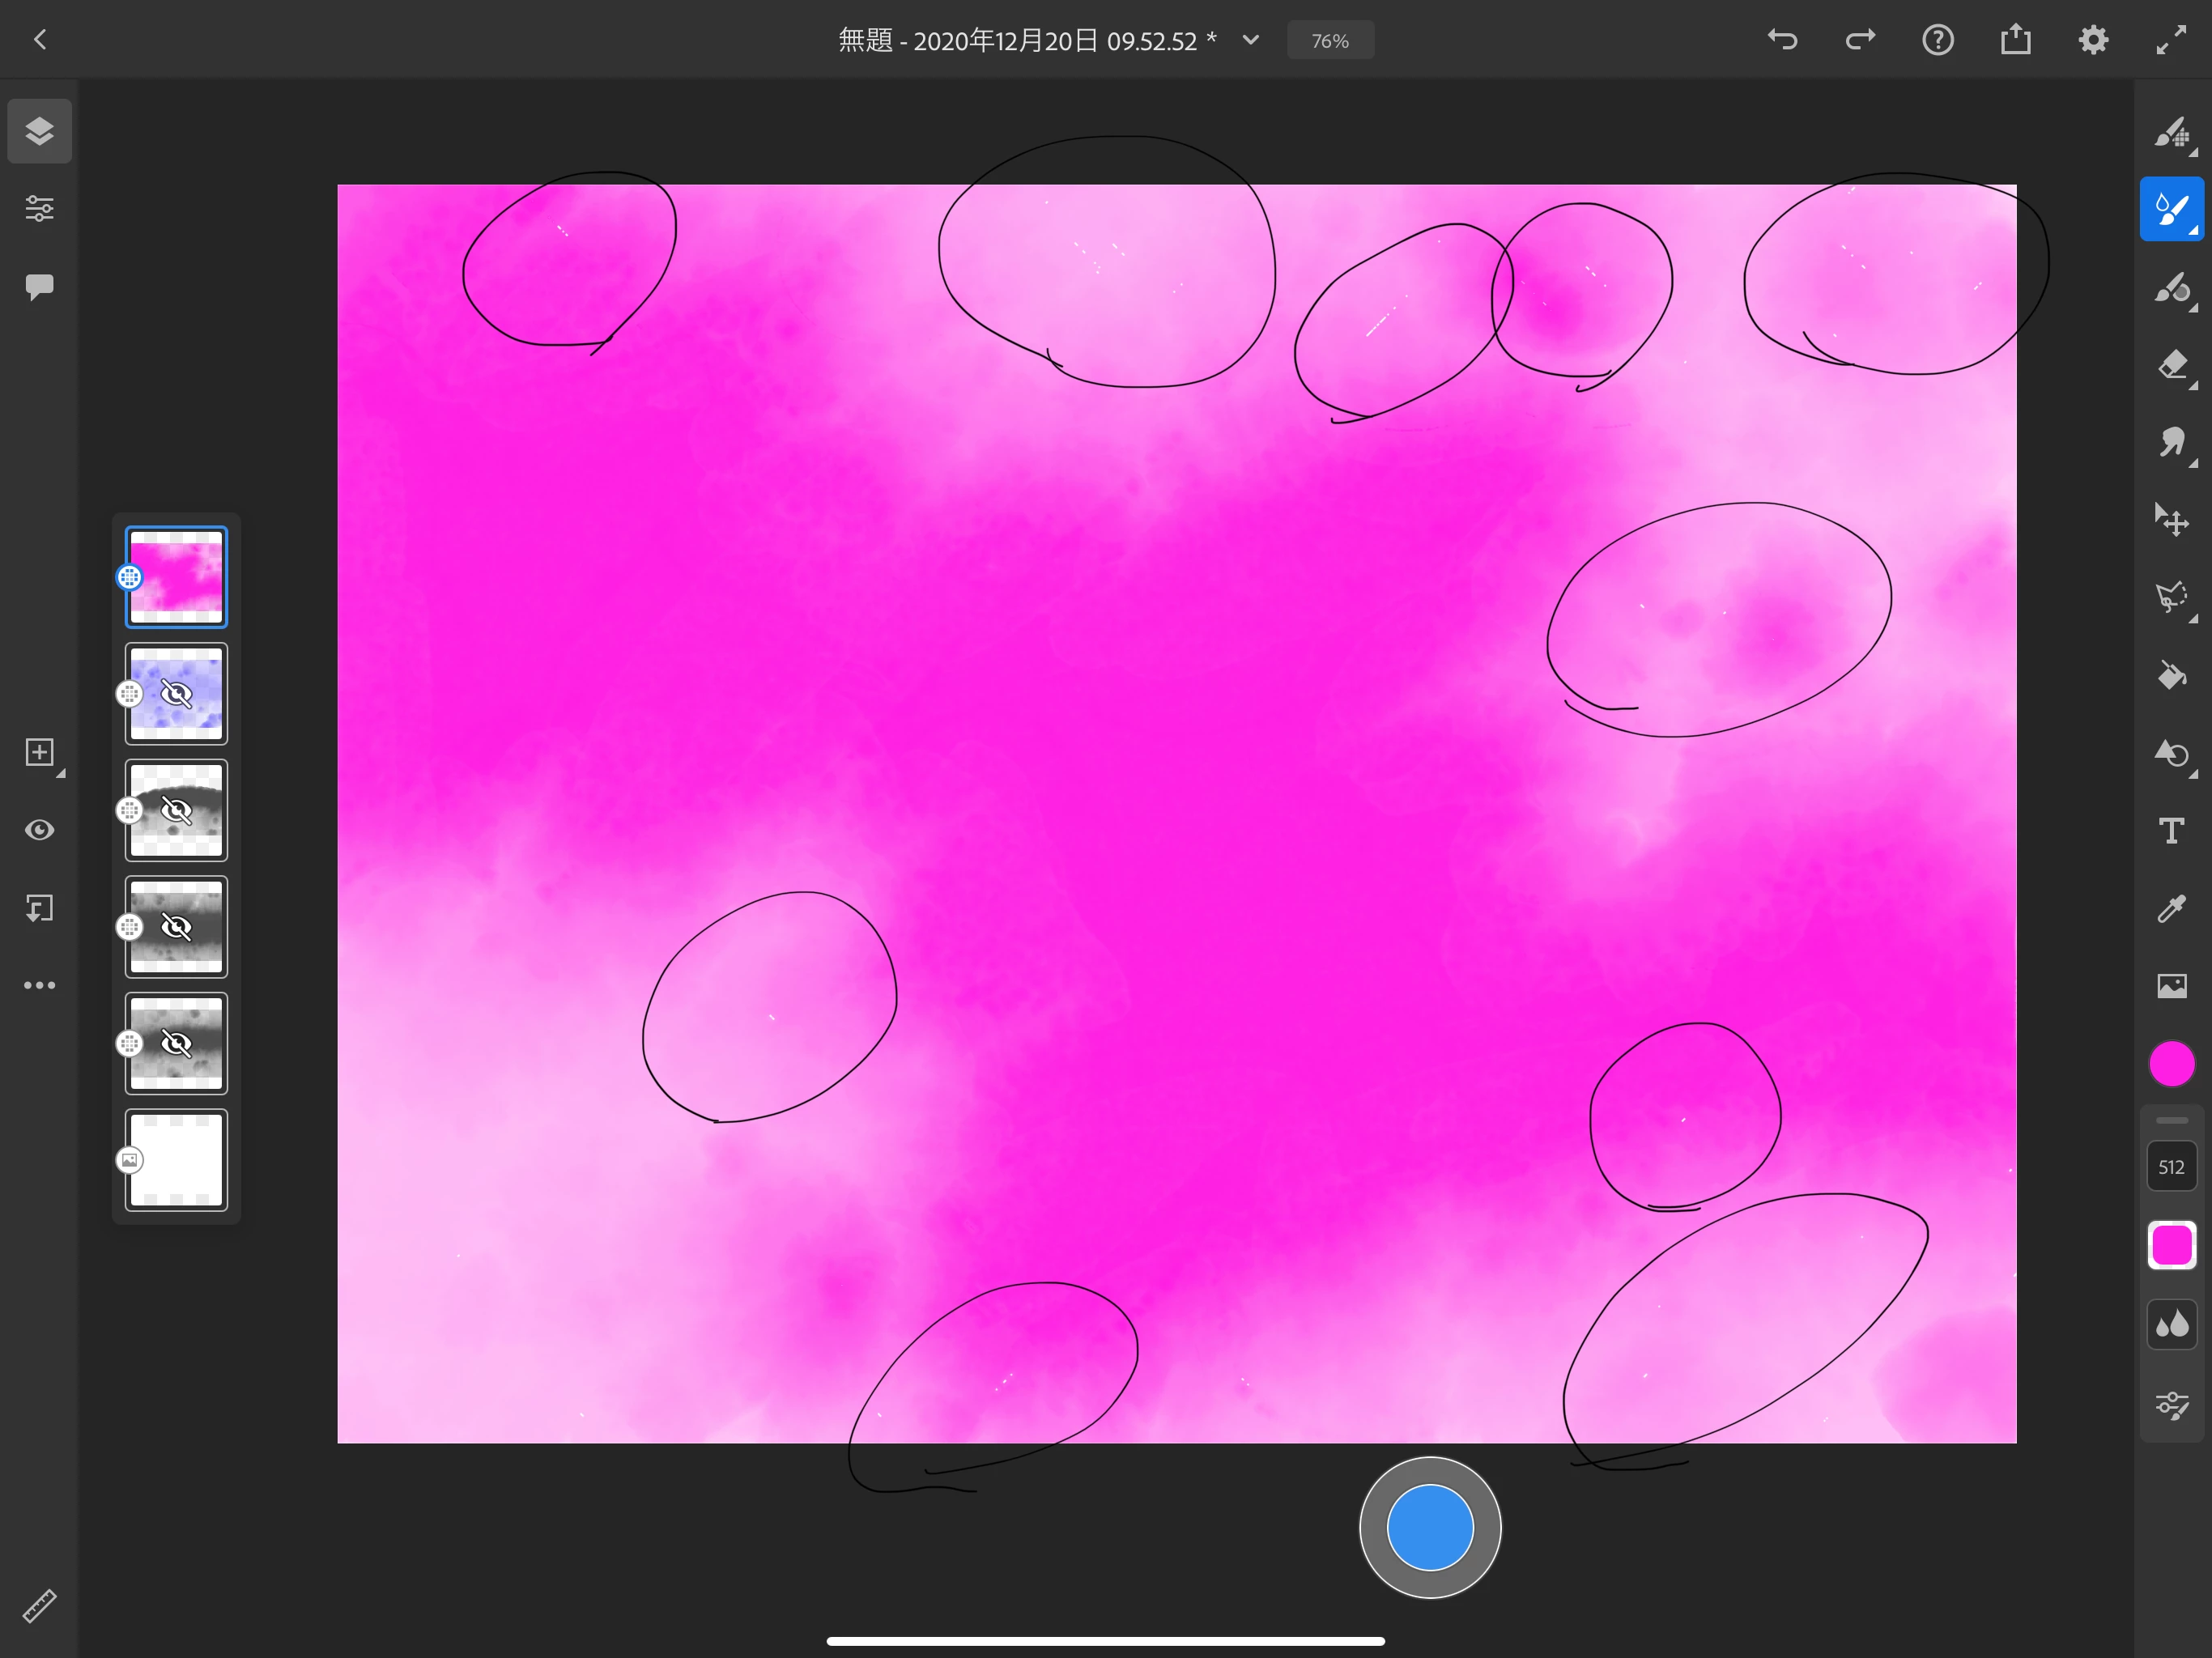Show the hidden blue watercolor layer
Image resolution: width=2212 pixels, height=1658 pixels.
[177, 694]
